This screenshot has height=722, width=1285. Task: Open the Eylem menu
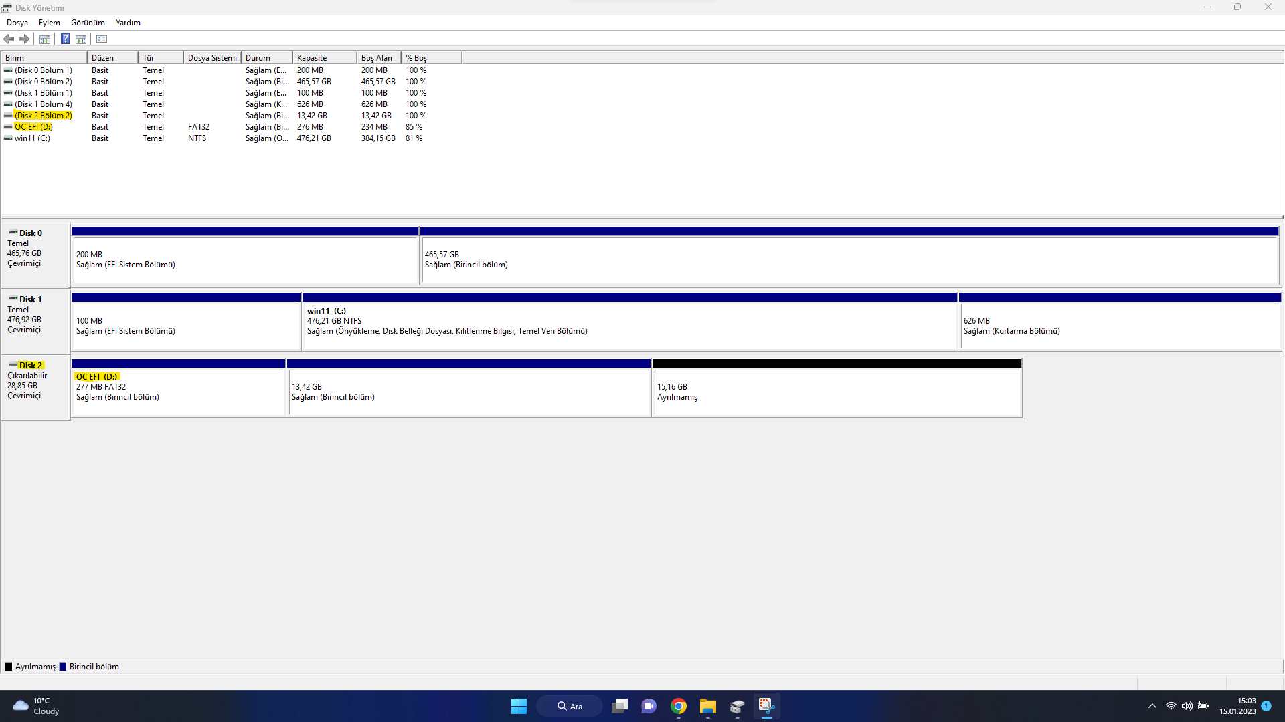(49, 23)
